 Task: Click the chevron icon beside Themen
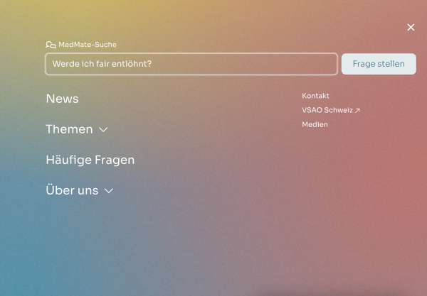point(103,130)
